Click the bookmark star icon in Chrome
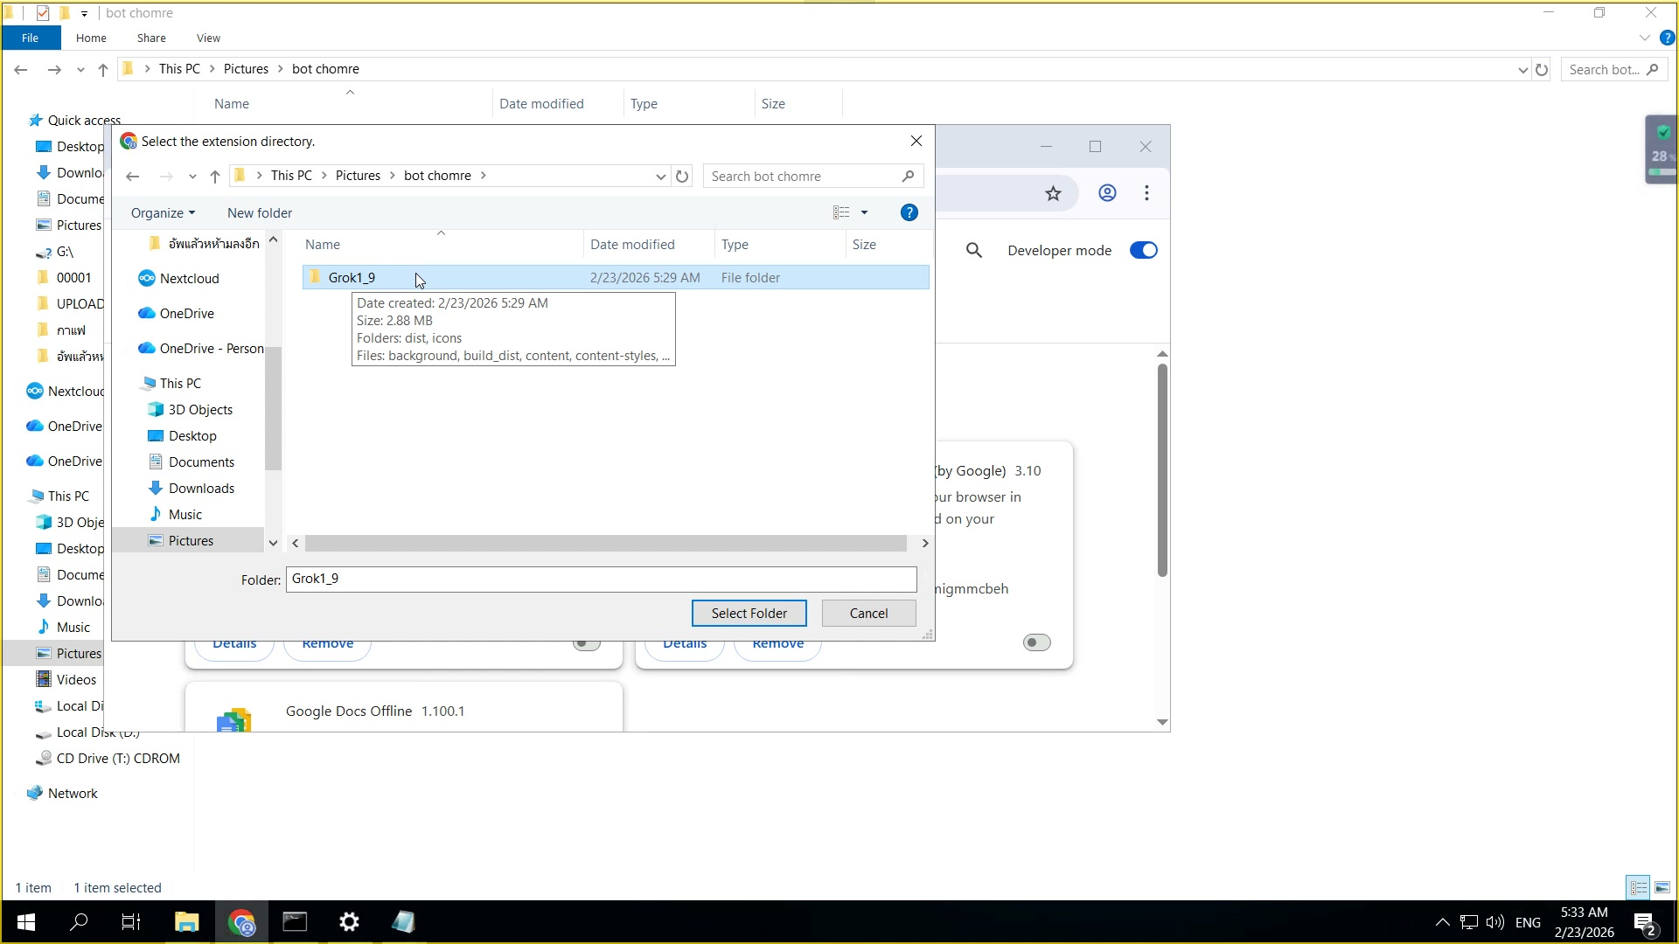The height and width of the screenshot is (944, 1679). point(1053,193)
